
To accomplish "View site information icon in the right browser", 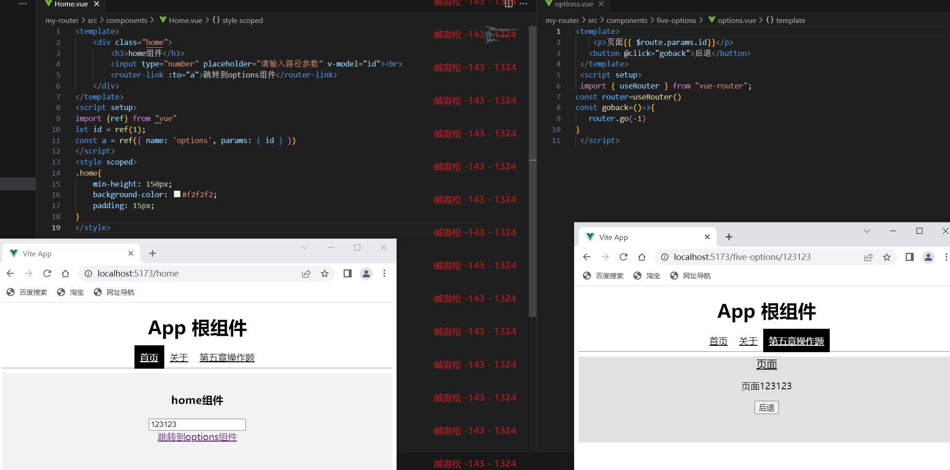I will [665, 257].
